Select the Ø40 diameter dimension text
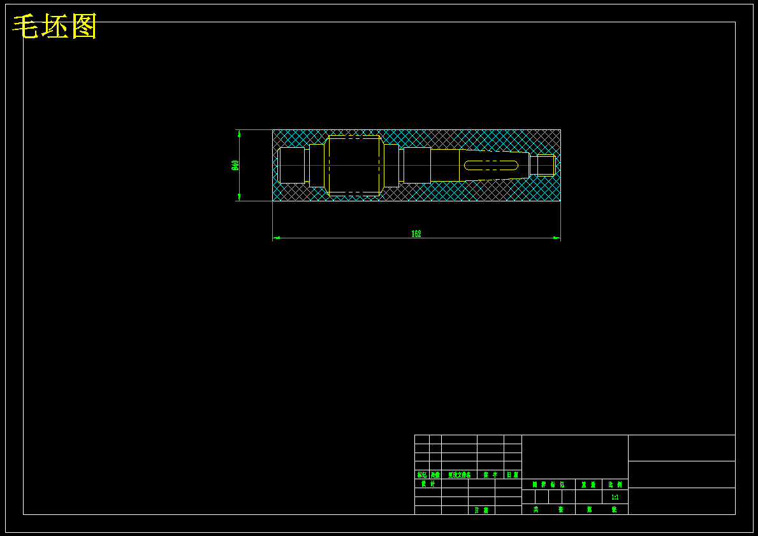The height and width of the screenshot is (536, 758). [235, 165]
